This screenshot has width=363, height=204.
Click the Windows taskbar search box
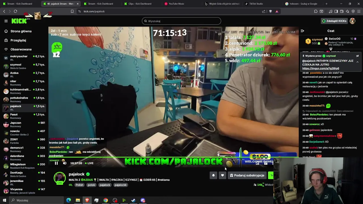(36, 200)
